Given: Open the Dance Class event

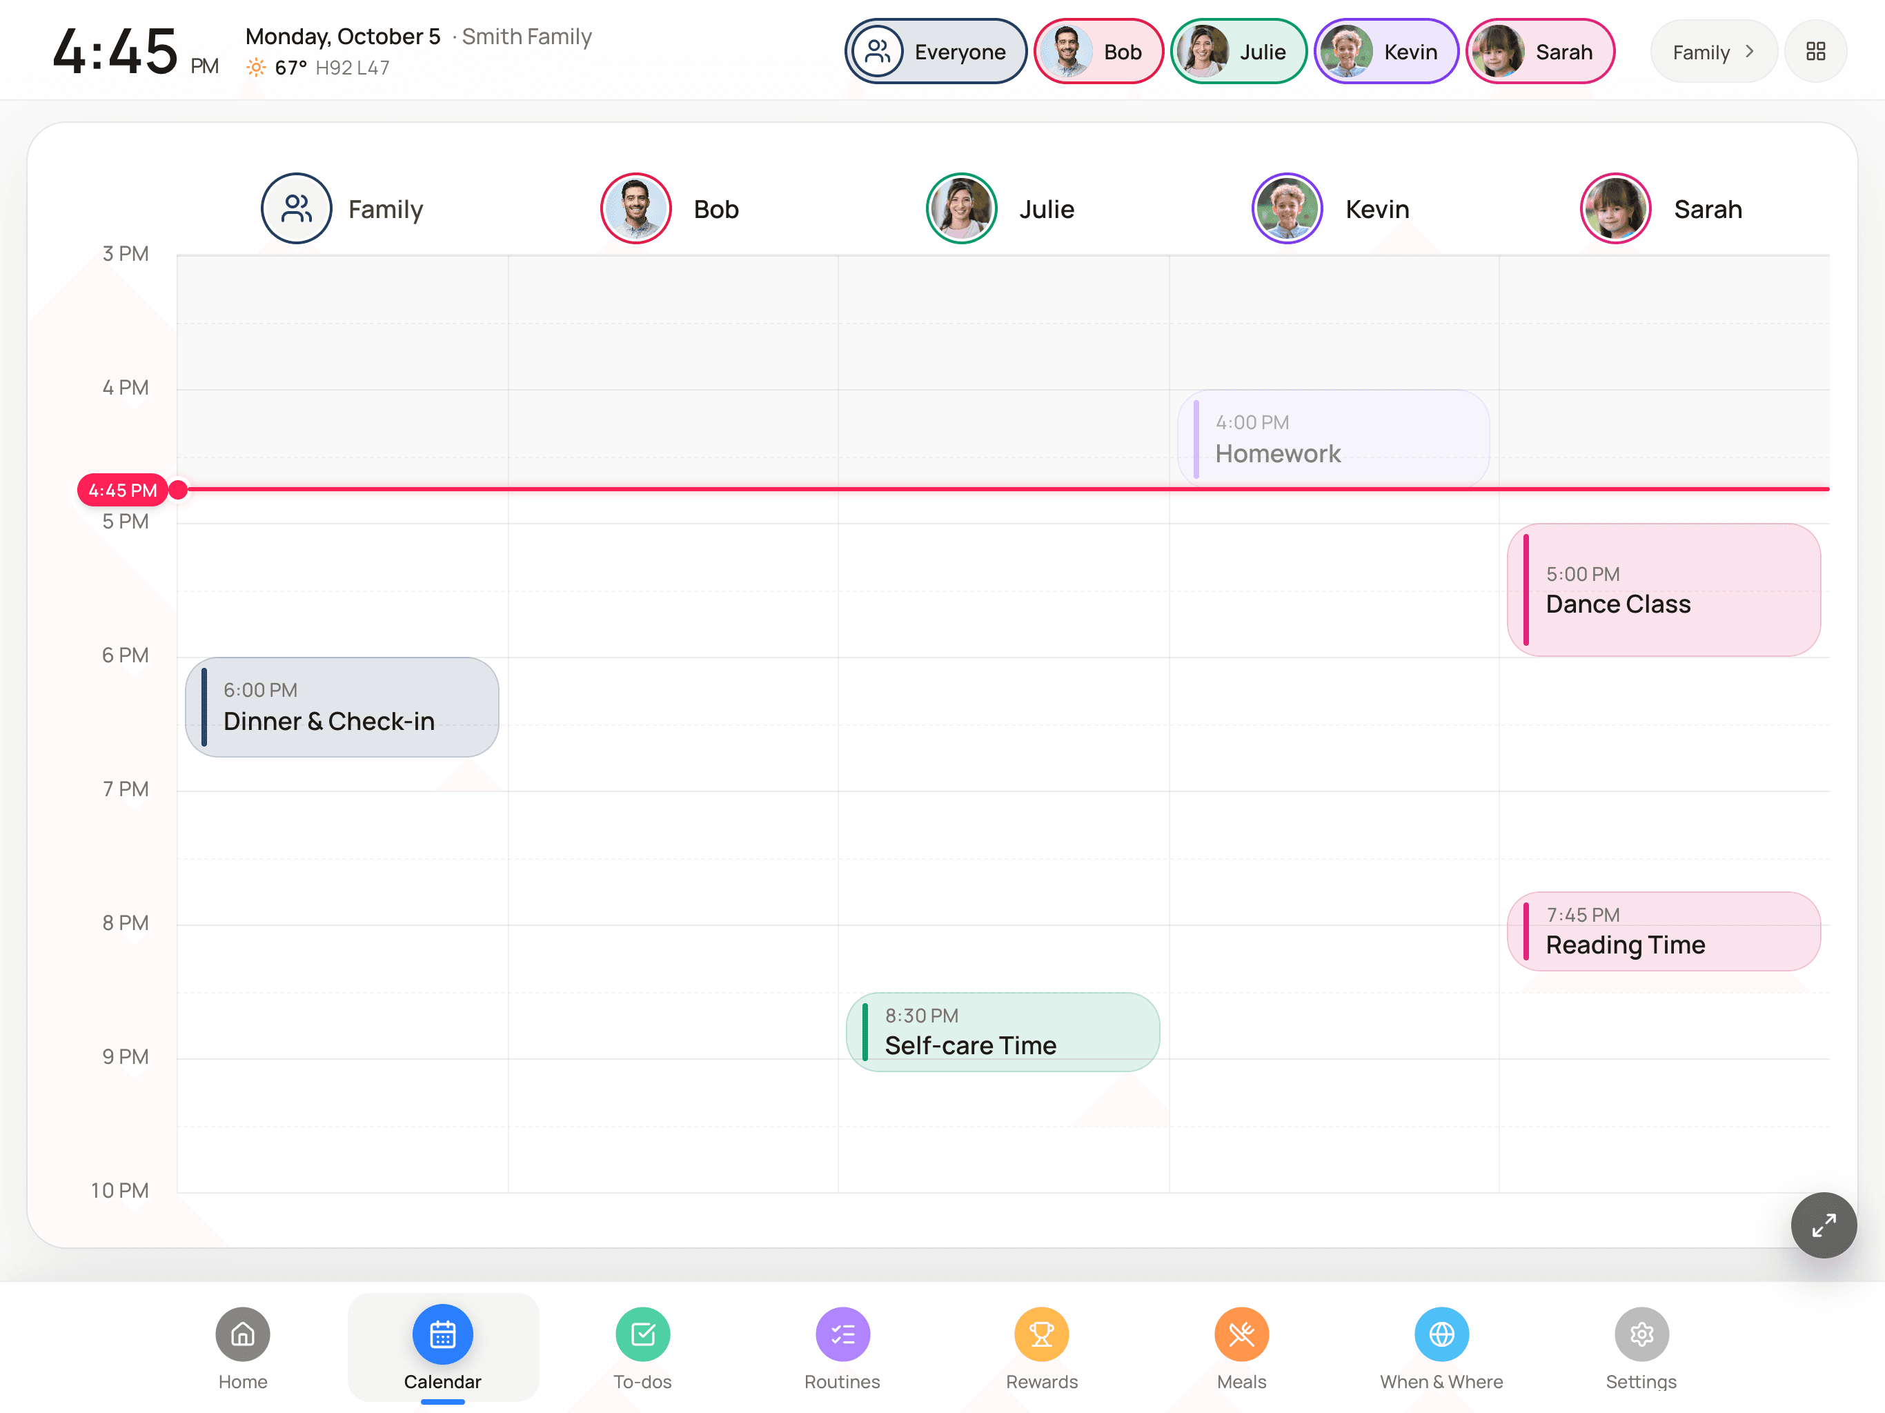Looking at the screenshot, I should 1663,590.
